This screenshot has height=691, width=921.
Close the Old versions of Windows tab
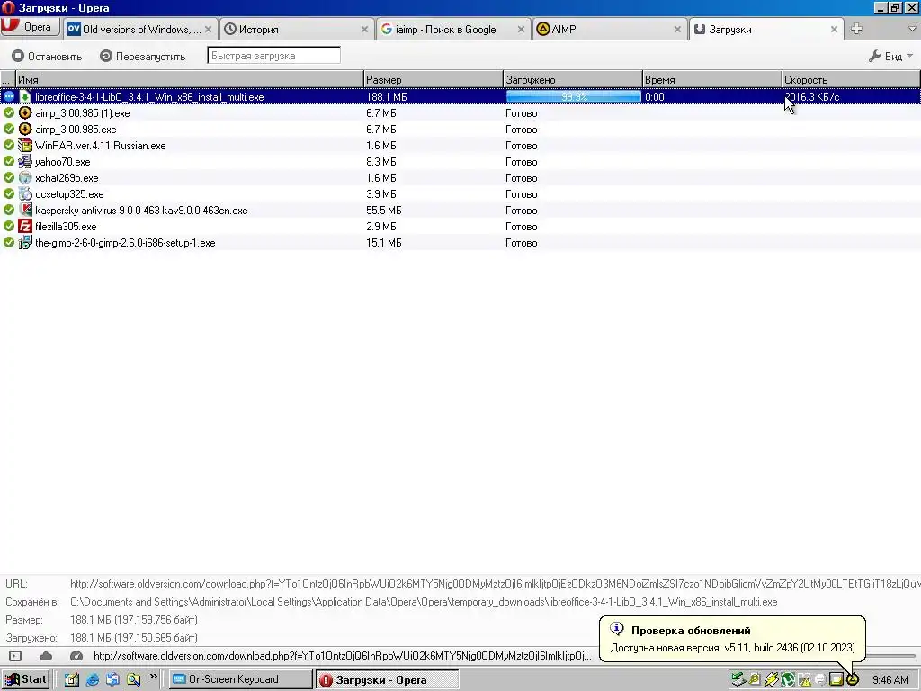[x=208, y=30]
